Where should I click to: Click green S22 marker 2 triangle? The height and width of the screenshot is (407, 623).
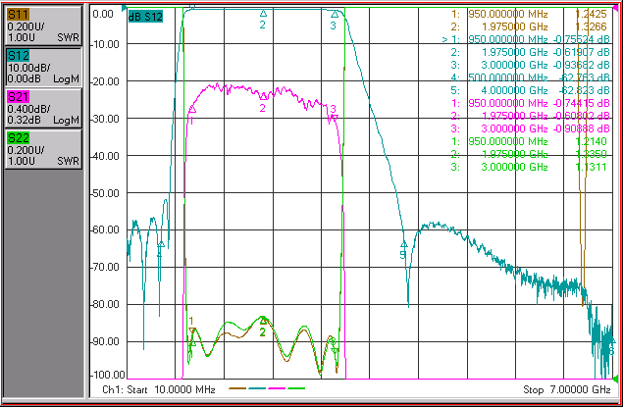coord(263,321)
